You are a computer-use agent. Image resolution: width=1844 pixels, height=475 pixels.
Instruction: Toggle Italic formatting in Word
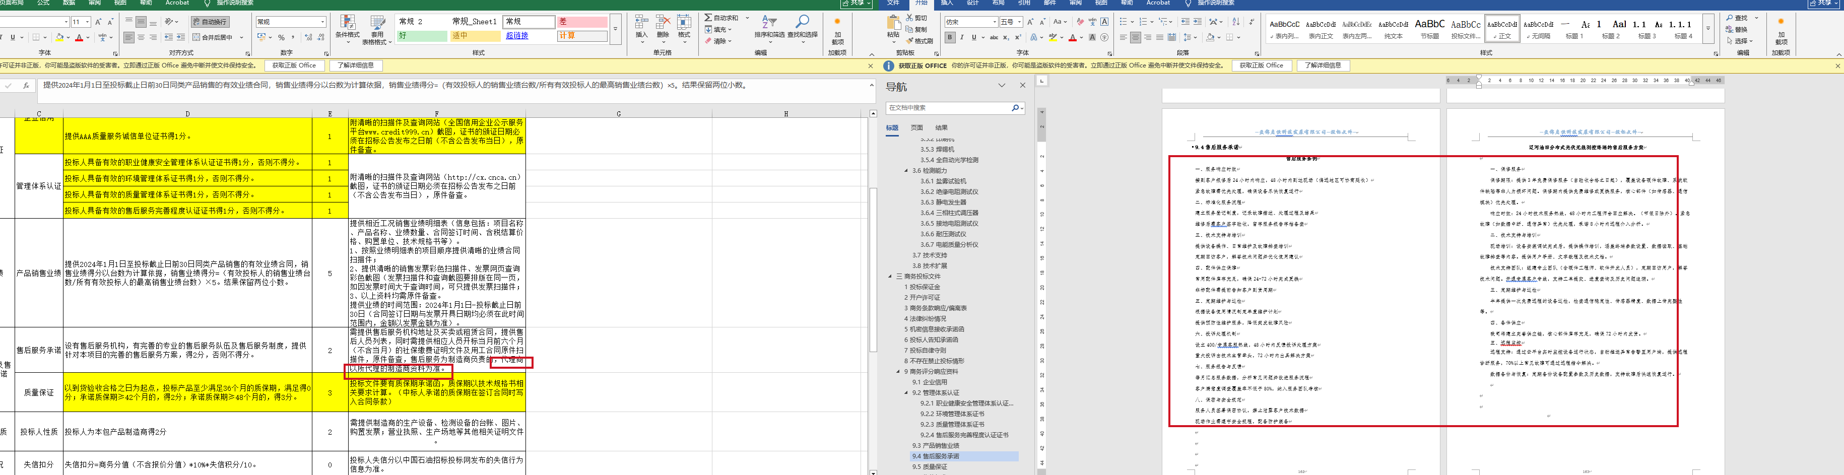point(961,37)
